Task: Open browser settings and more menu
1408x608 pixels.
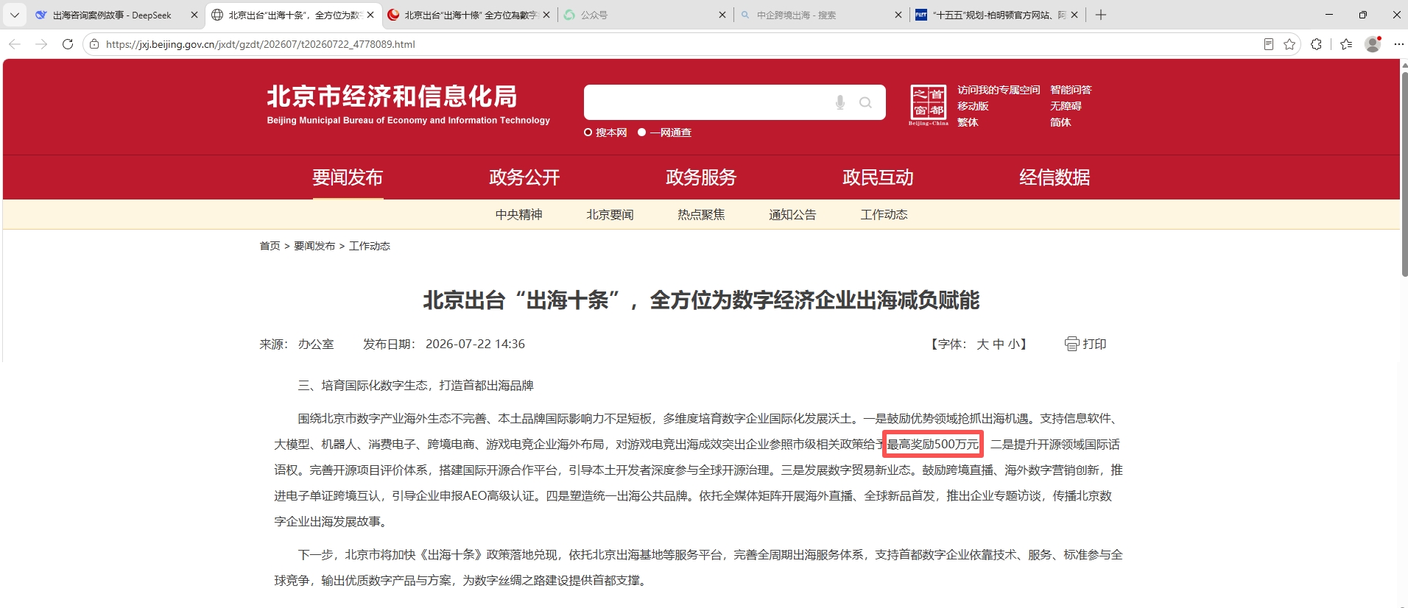Action: point(1398,44)
